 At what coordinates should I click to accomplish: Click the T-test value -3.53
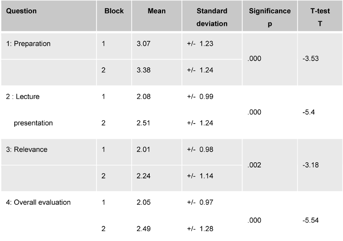click(311, 59)
